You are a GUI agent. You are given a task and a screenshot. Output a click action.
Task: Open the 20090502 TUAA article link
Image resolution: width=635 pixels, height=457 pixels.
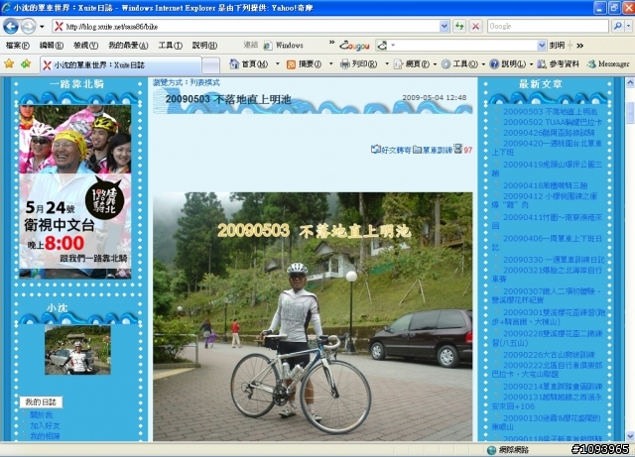[x=553, y=122]
